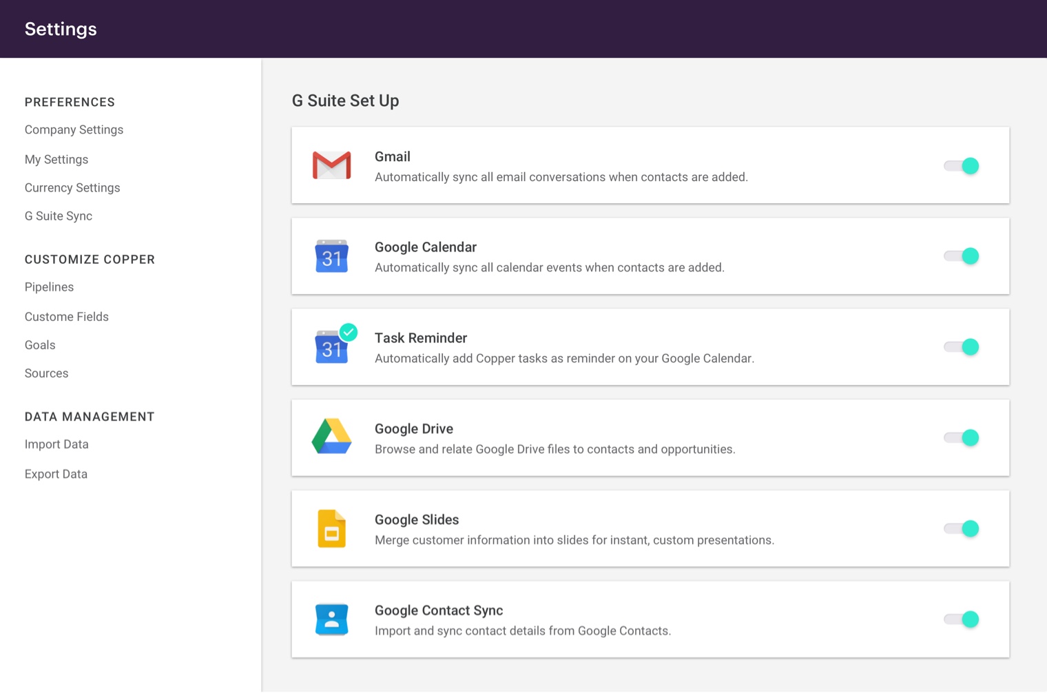Open Currency Settings
1047x693 pixels.
[x=72, y=187]
